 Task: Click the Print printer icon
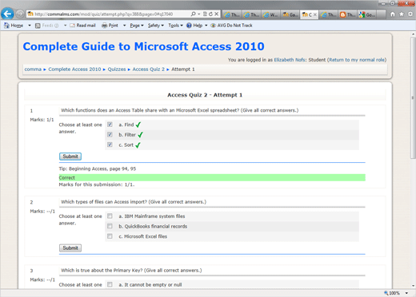click(x=105, y=26)
